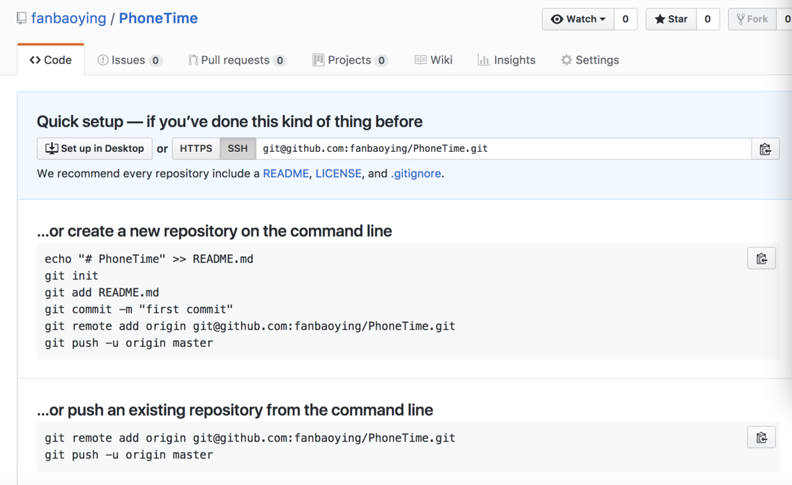
Task: Select the SSH protocol option
Action: 238,149
